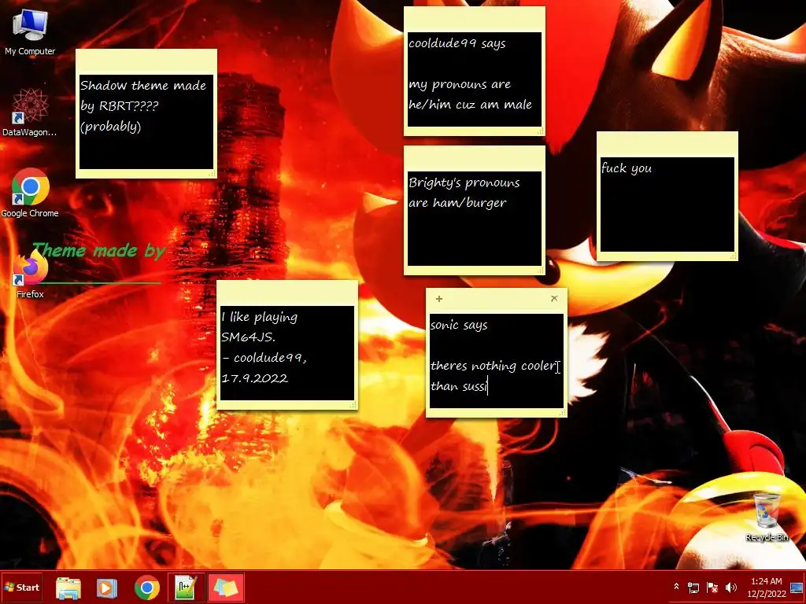Open Windows Media Player taskbar icon

click(107, 588)
